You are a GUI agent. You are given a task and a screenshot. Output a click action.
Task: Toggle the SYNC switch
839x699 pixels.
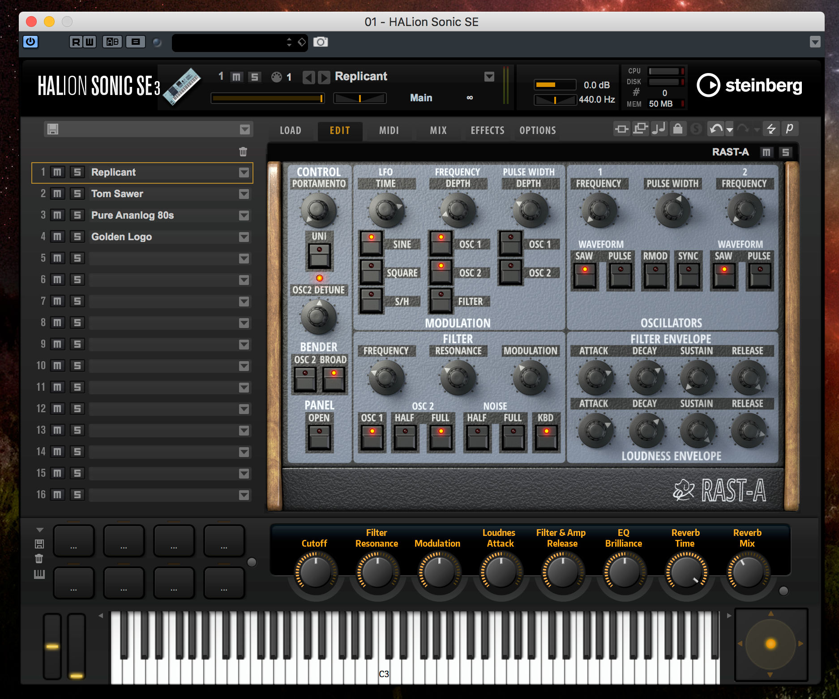coord(688,276)
